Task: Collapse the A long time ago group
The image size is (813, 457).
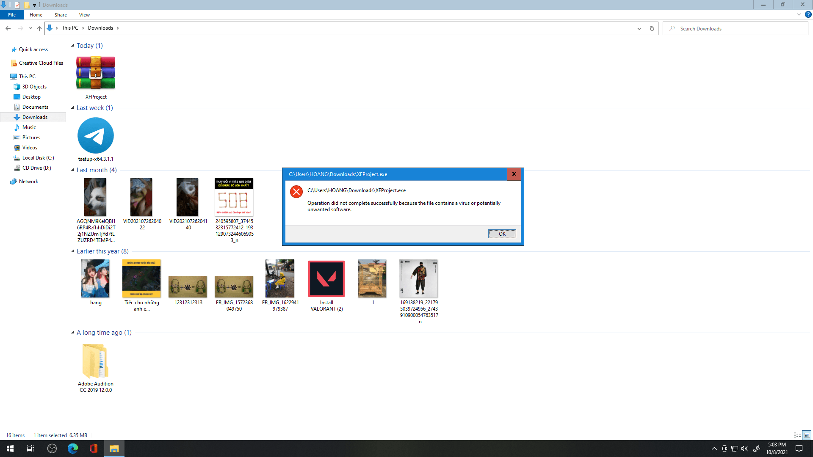Action: (x=72, y=333)
